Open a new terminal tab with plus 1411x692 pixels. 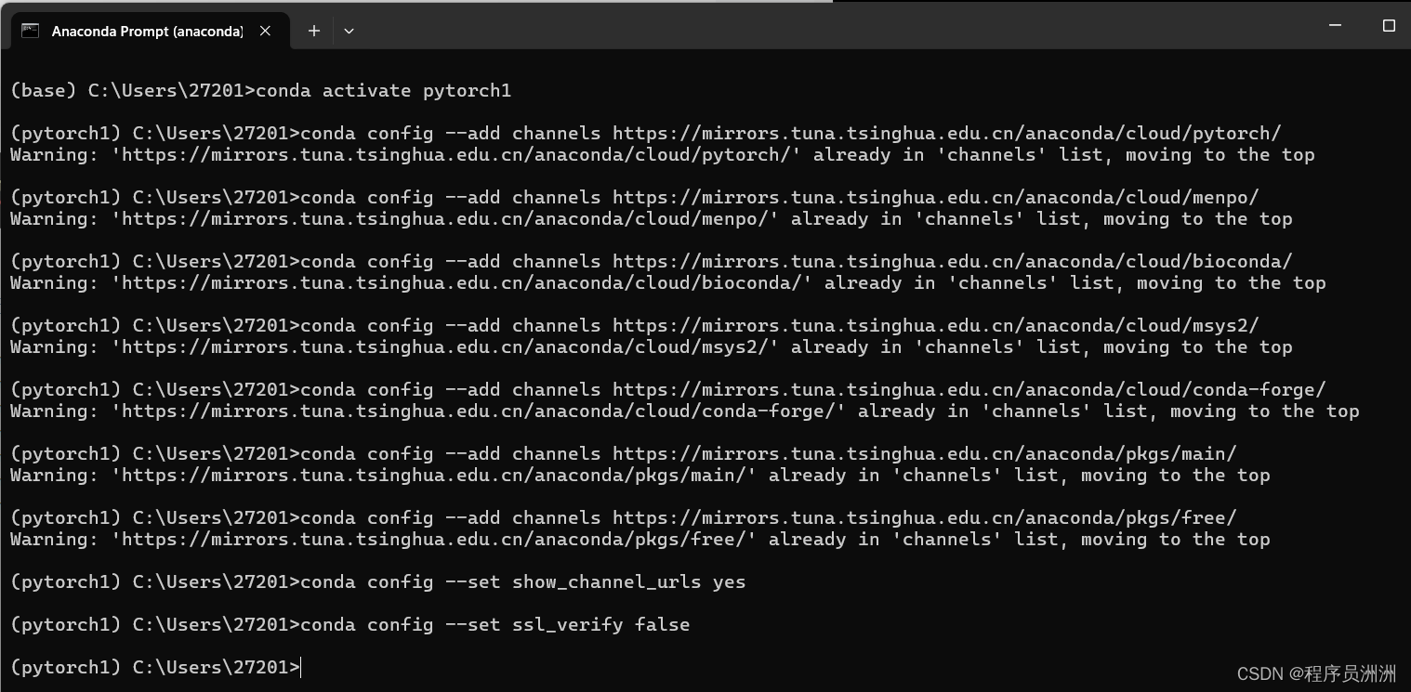point(314,31)
